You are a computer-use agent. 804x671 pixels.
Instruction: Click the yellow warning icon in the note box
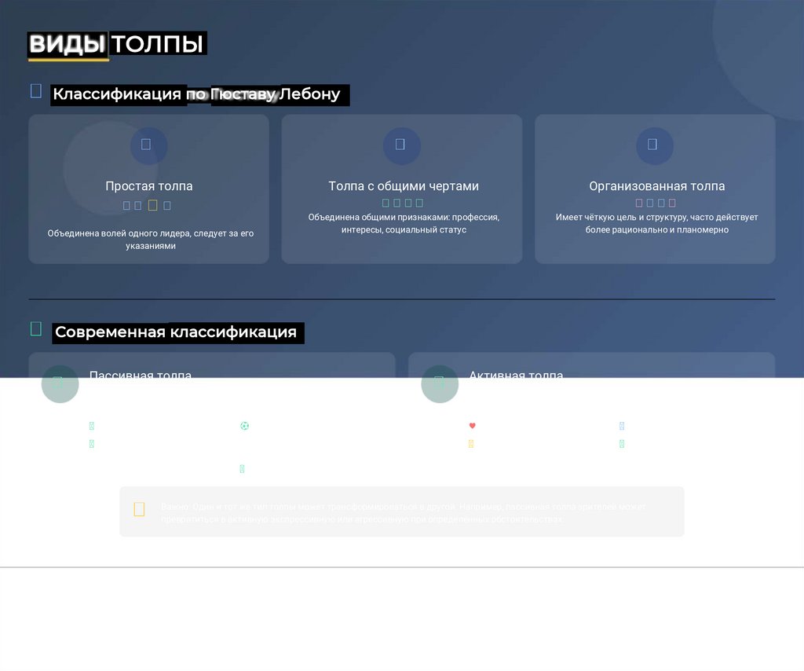click(x=139, y=509)
